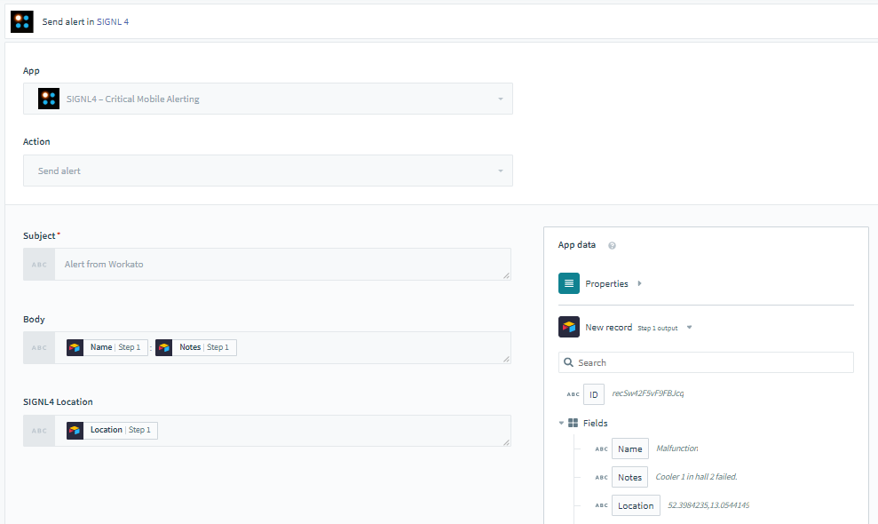
Task: Select the Name Step 1 pill in Body
Action: (107, 347)
